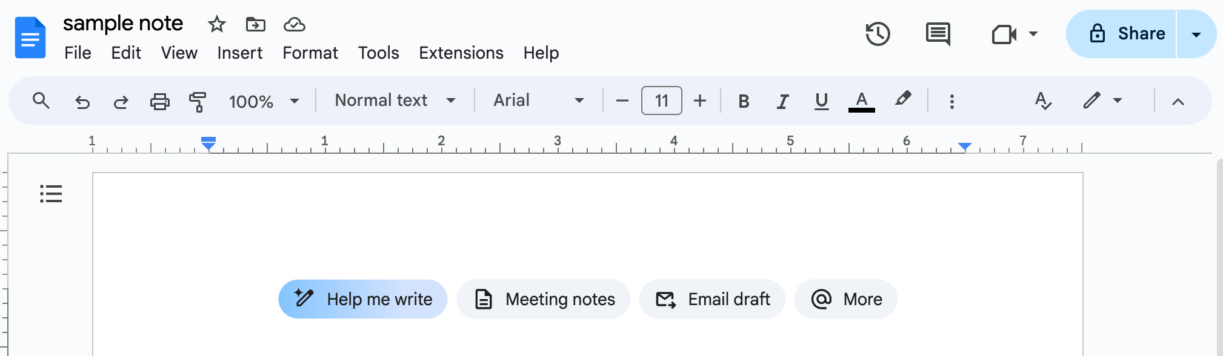1223x356 pixels.
Task: Show the document outline icon
Action: coord(51,194)
